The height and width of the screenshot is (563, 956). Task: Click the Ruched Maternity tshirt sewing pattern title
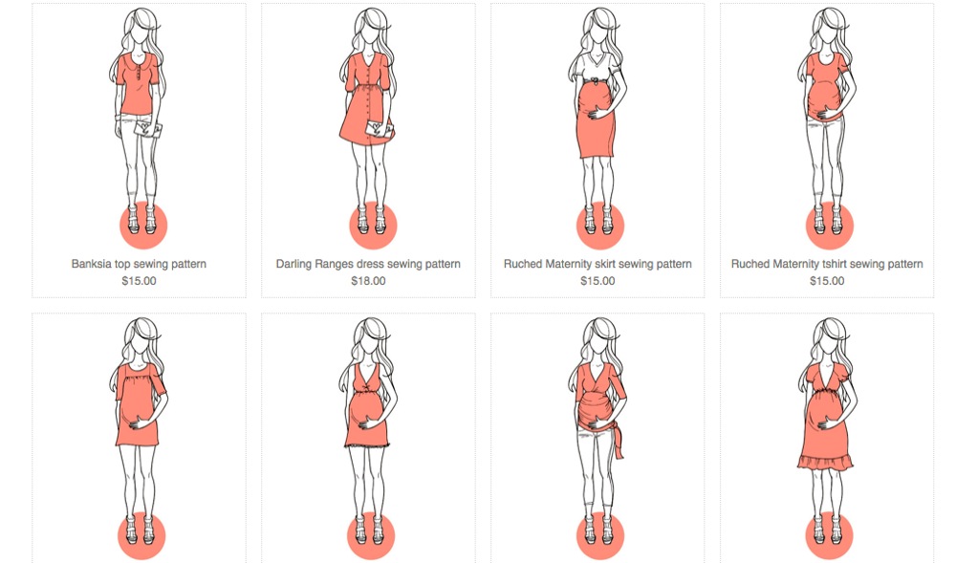[827, 264]
